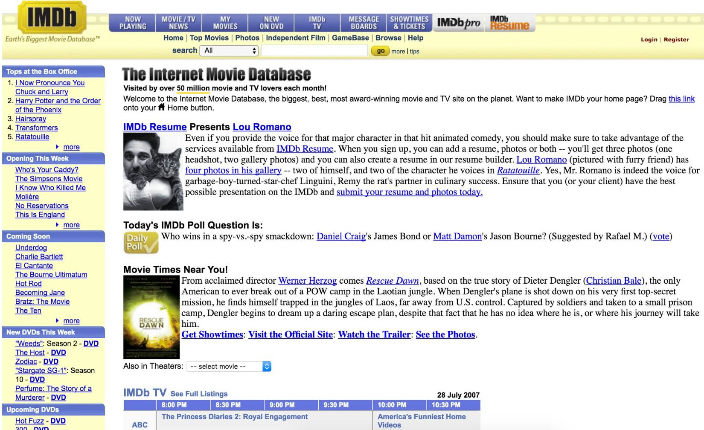
Task: Open the Werner Herzog link
Action: (308, 281)
